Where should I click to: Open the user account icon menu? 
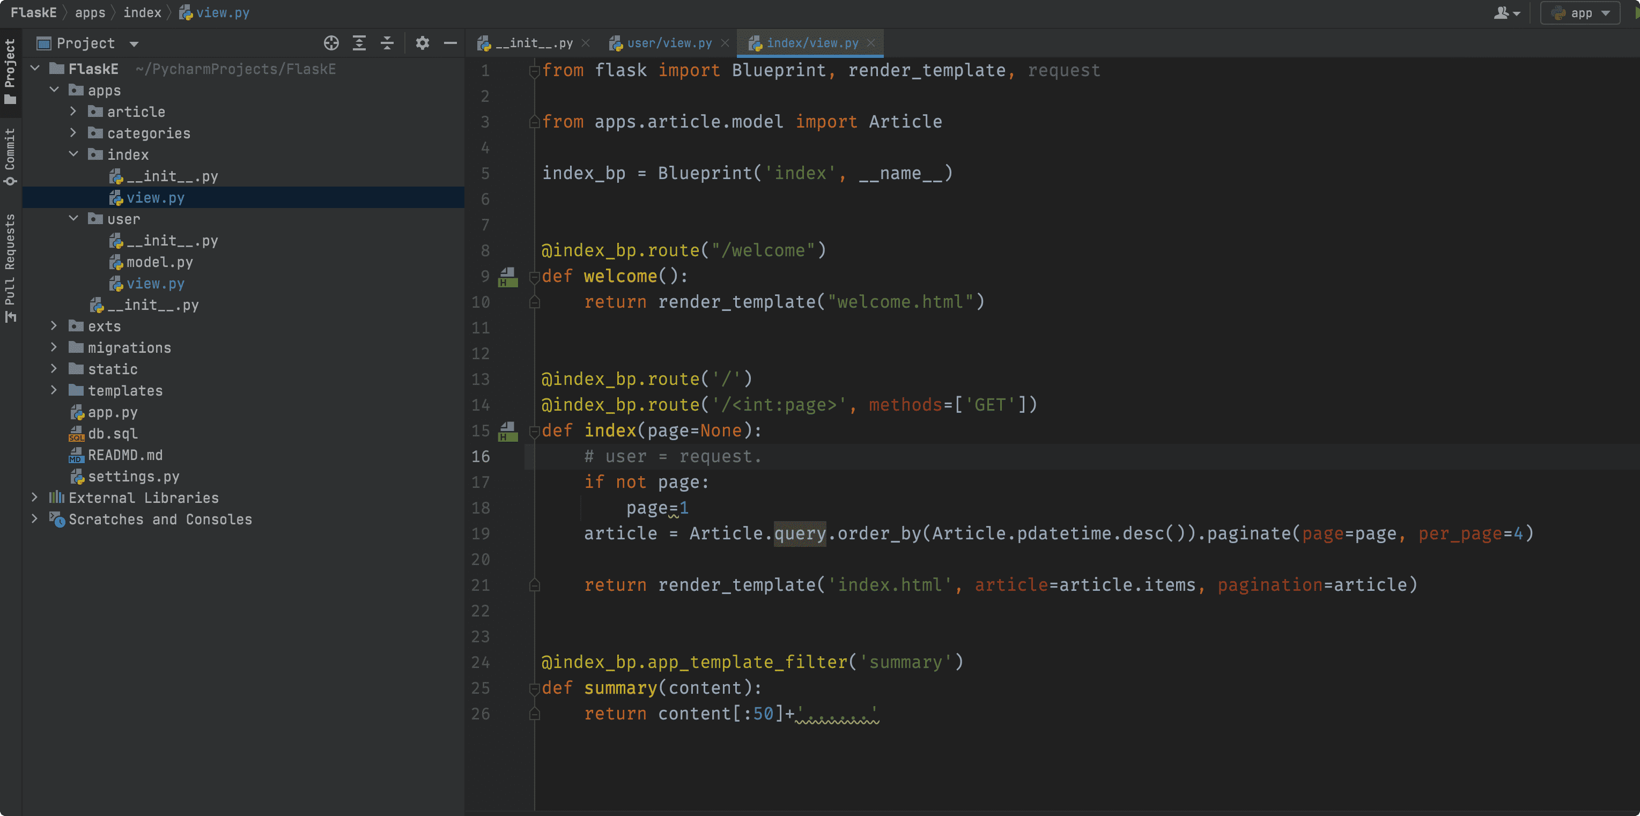(x=1506, y=13)
